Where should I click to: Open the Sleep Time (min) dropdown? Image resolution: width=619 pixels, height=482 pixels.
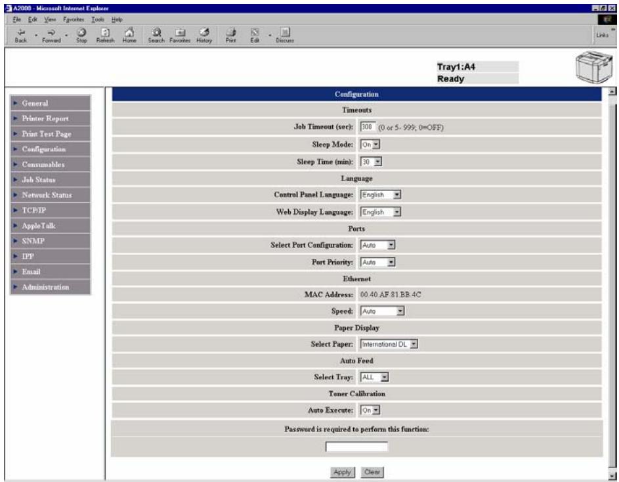pyautogui.click(x=371, y=162)
